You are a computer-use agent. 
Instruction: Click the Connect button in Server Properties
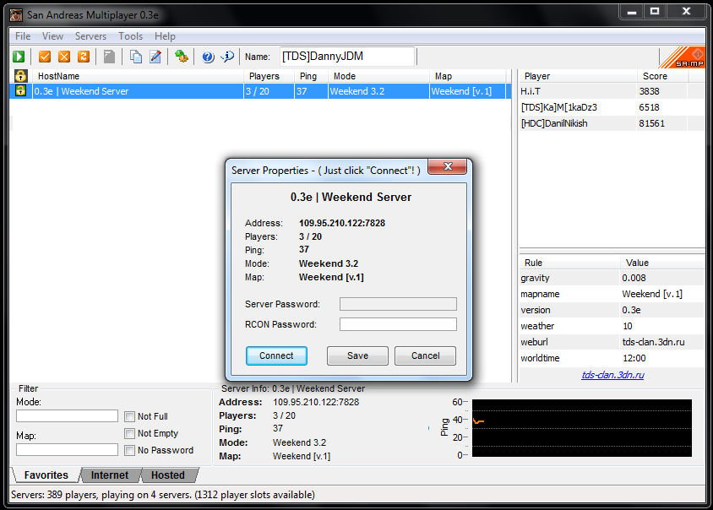coord(276,355)
